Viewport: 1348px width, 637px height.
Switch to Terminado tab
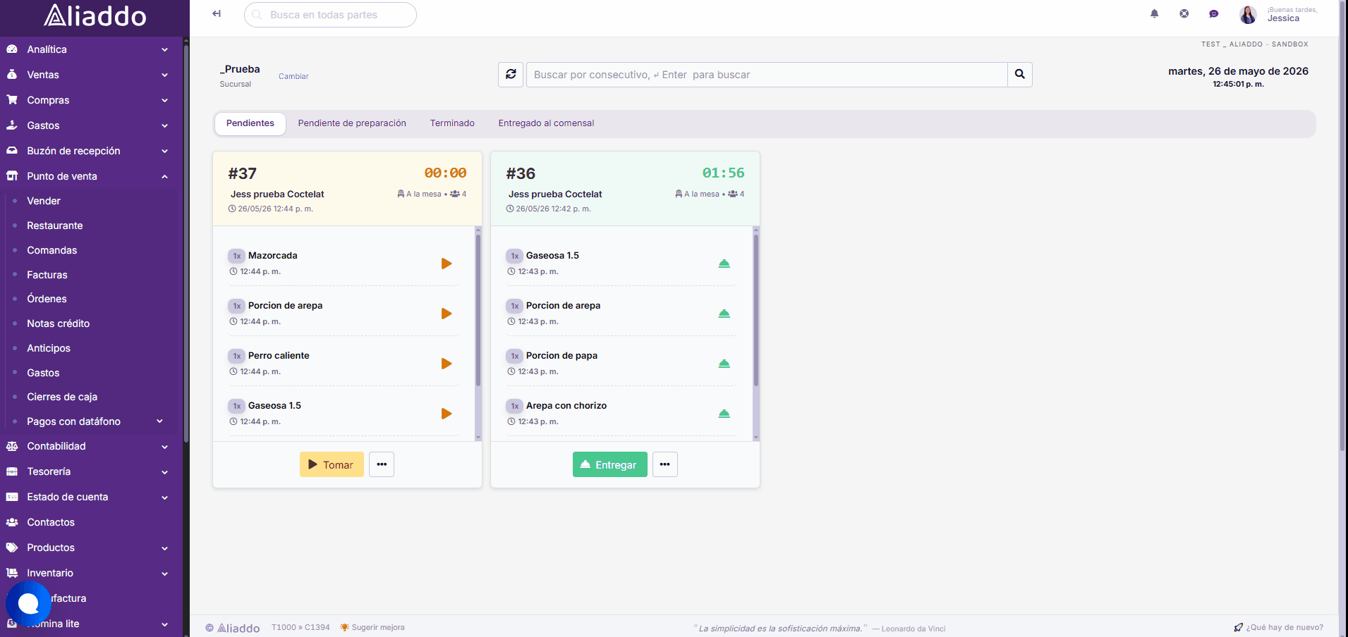[452, 123]
